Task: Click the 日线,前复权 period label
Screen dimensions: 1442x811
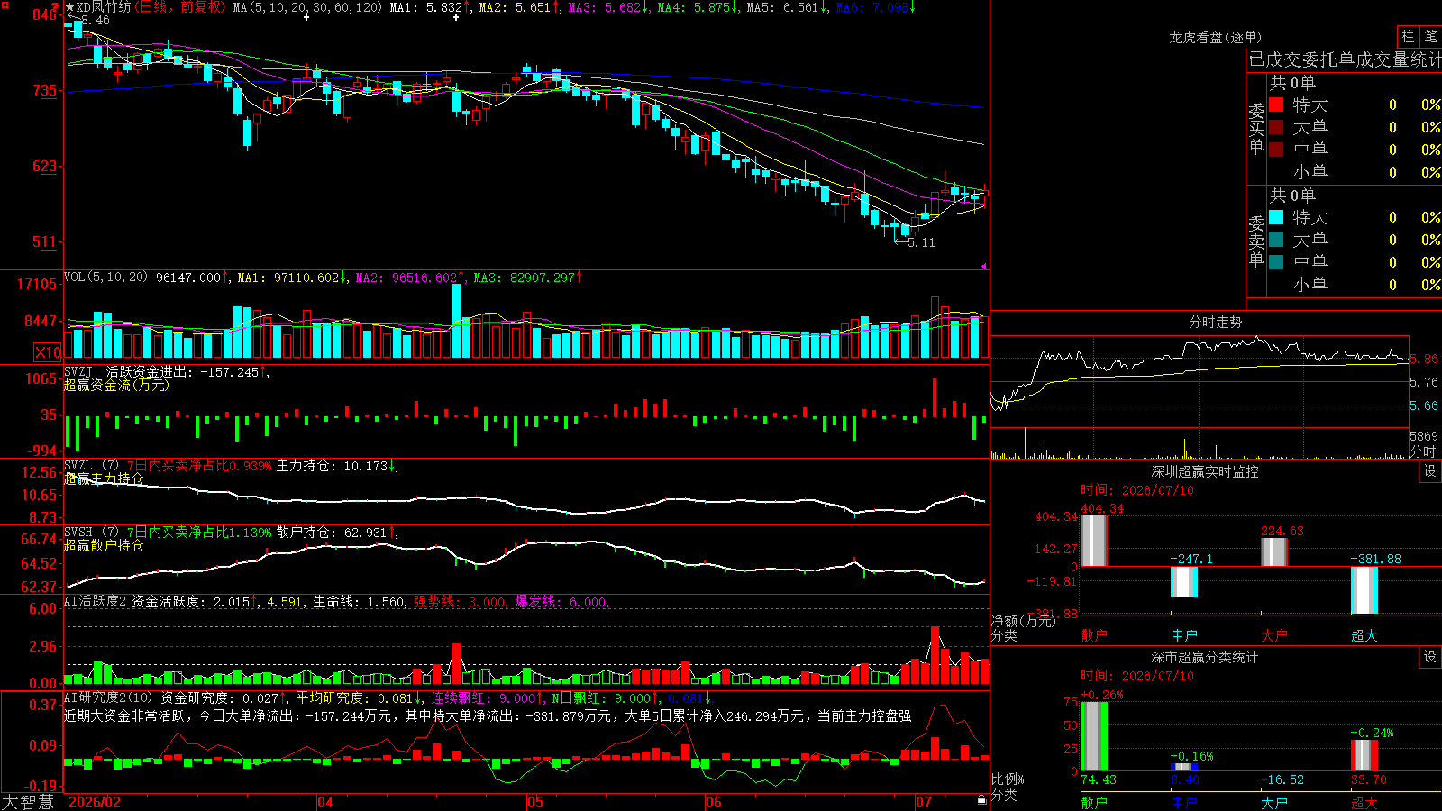Action: click(180, 7)
